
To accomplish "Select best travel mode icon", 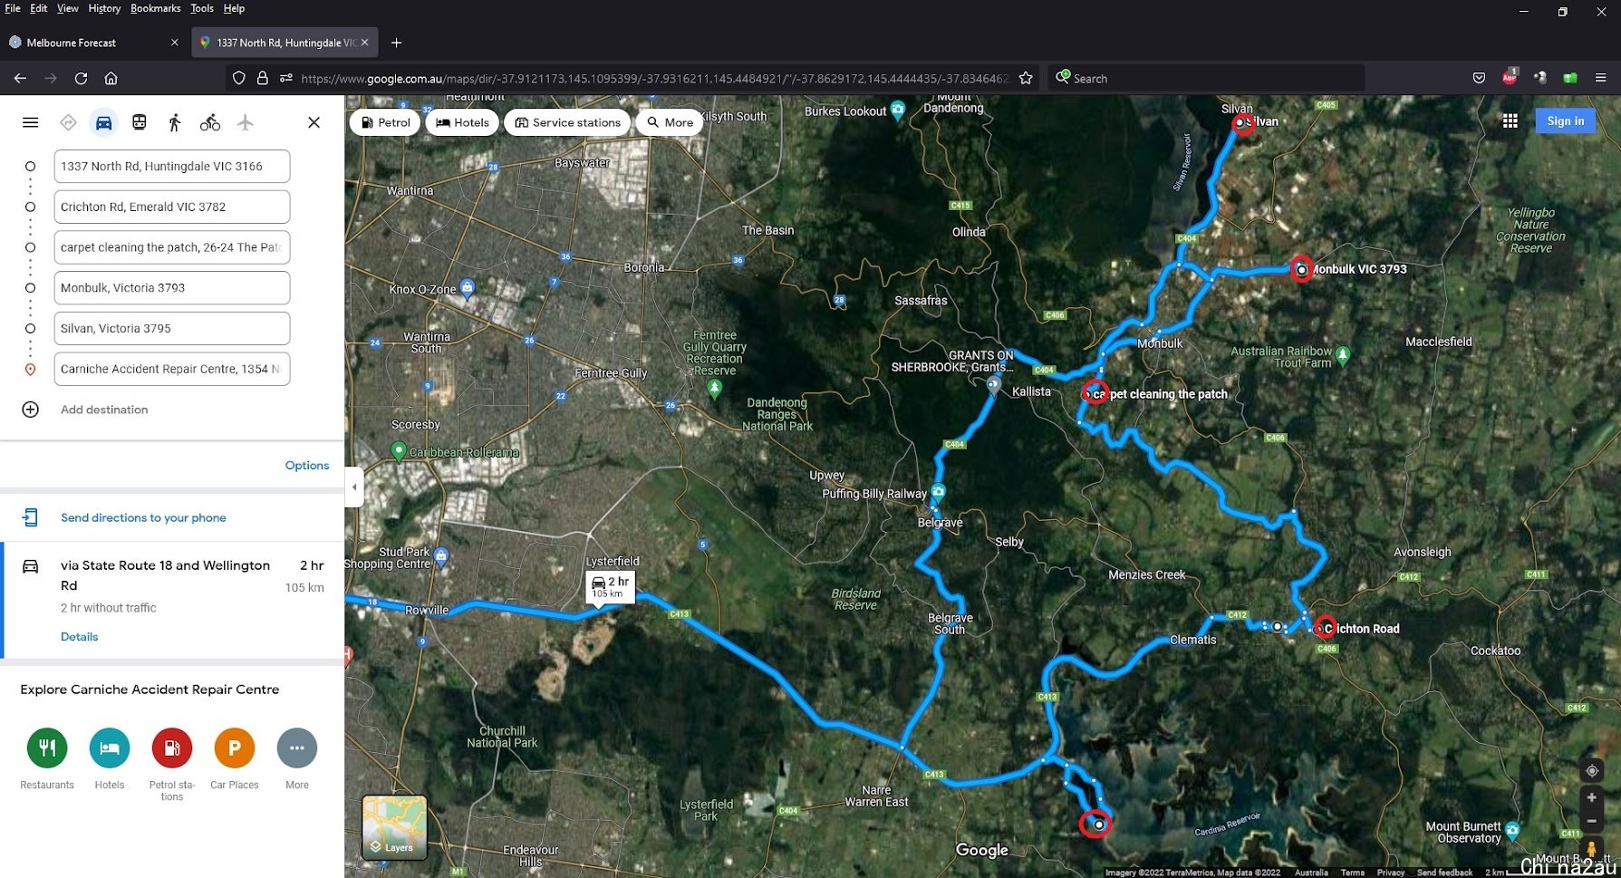I will tap(68, 122).
